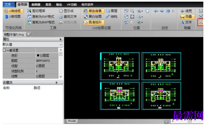Open the layout list chevron beside Model tab bar
The width and height of the screenshot is (210, 126).
tap(166, 122)
